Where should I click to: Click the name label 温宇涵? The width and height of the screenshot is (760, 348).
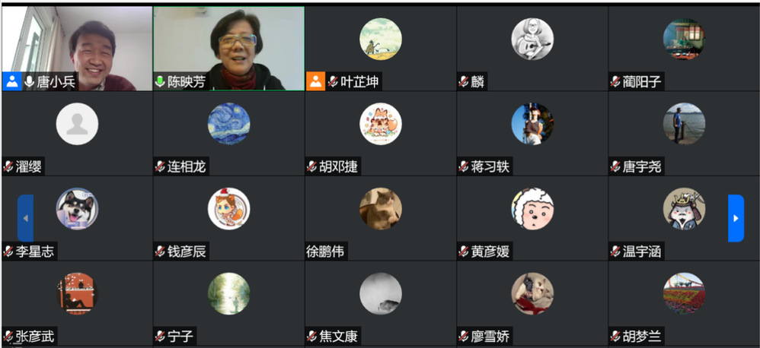(x=642, y=252)
